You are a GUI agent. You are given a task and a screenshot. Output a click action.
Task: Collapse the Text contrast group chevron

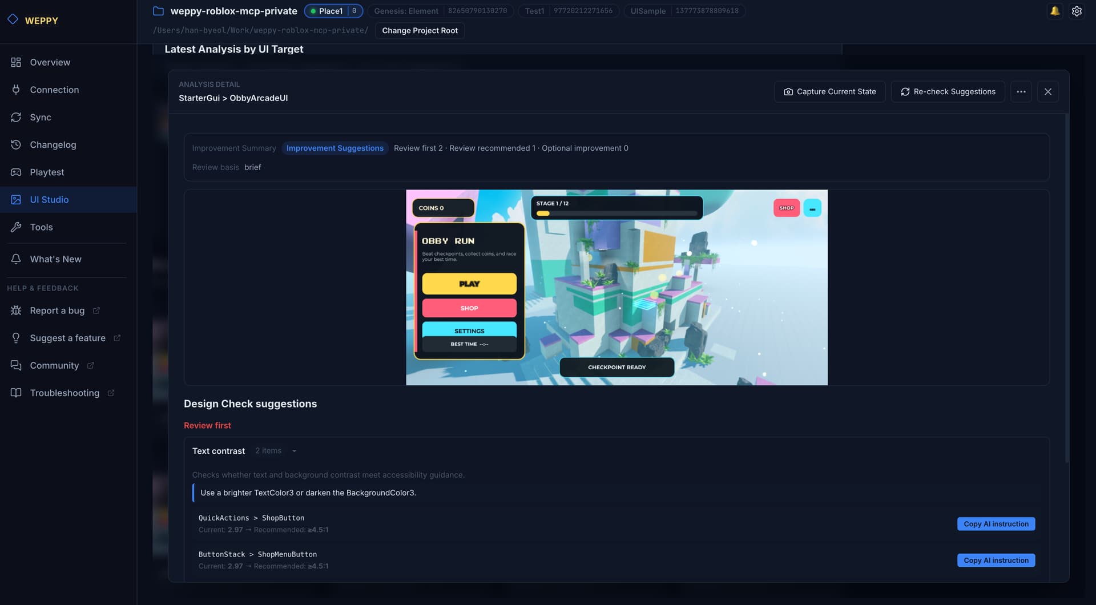coord(294,451)
